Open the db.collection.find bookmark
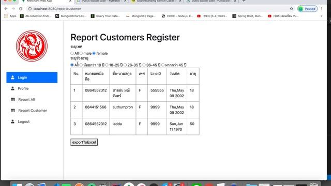This screenshot has width=331, height=186. 36,16
